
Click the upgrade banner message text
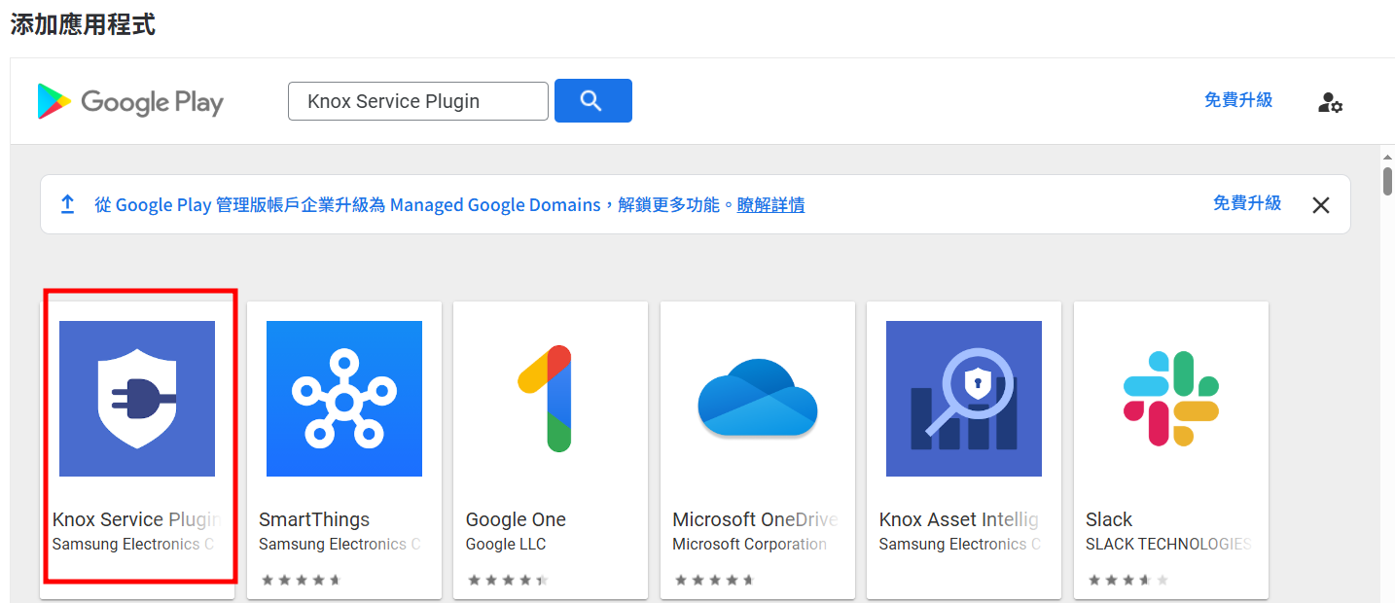(414, 205)
